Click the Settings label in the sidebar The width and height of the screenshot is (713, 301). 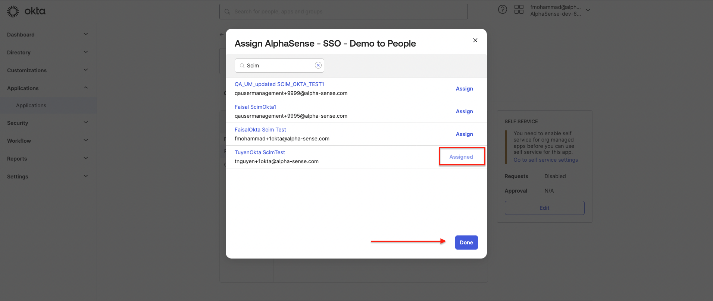[18, 177]
